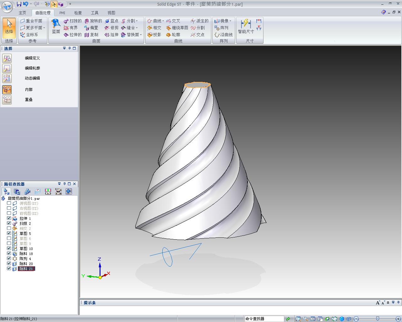Open the 曲线 curve dropdown arrow
This screenshot has width=402, height=322.
pos(163,21)
